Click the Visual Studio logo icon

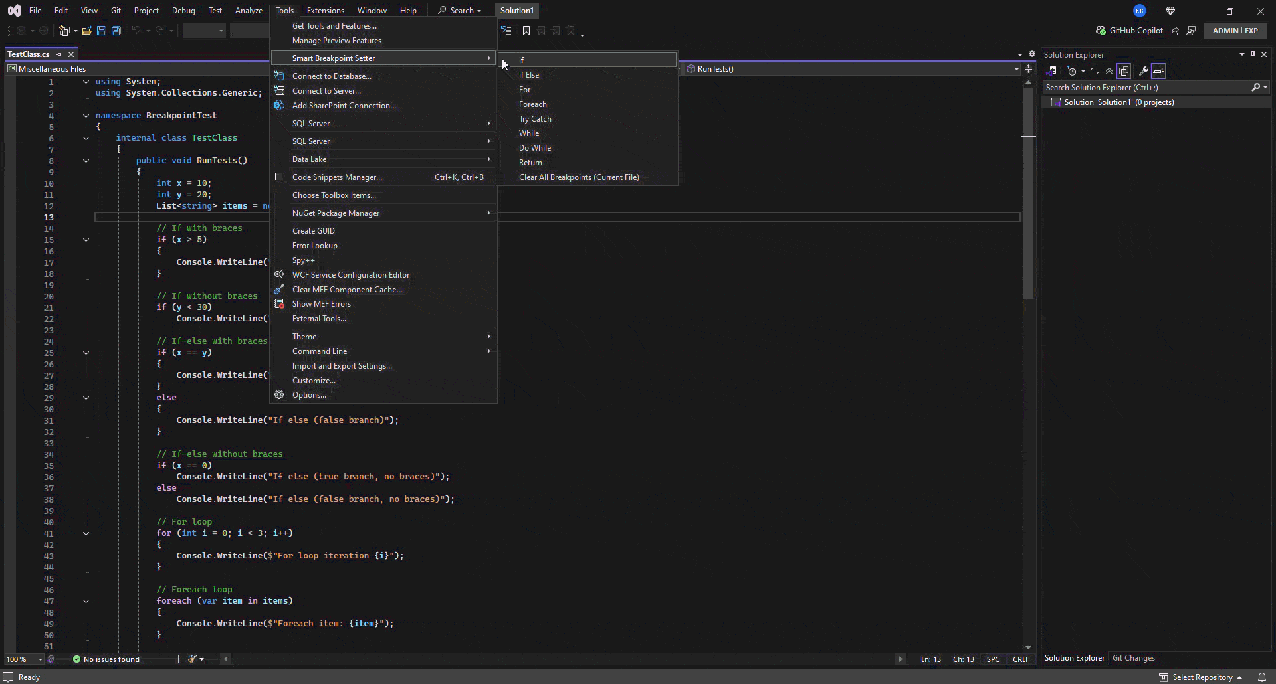14,11
